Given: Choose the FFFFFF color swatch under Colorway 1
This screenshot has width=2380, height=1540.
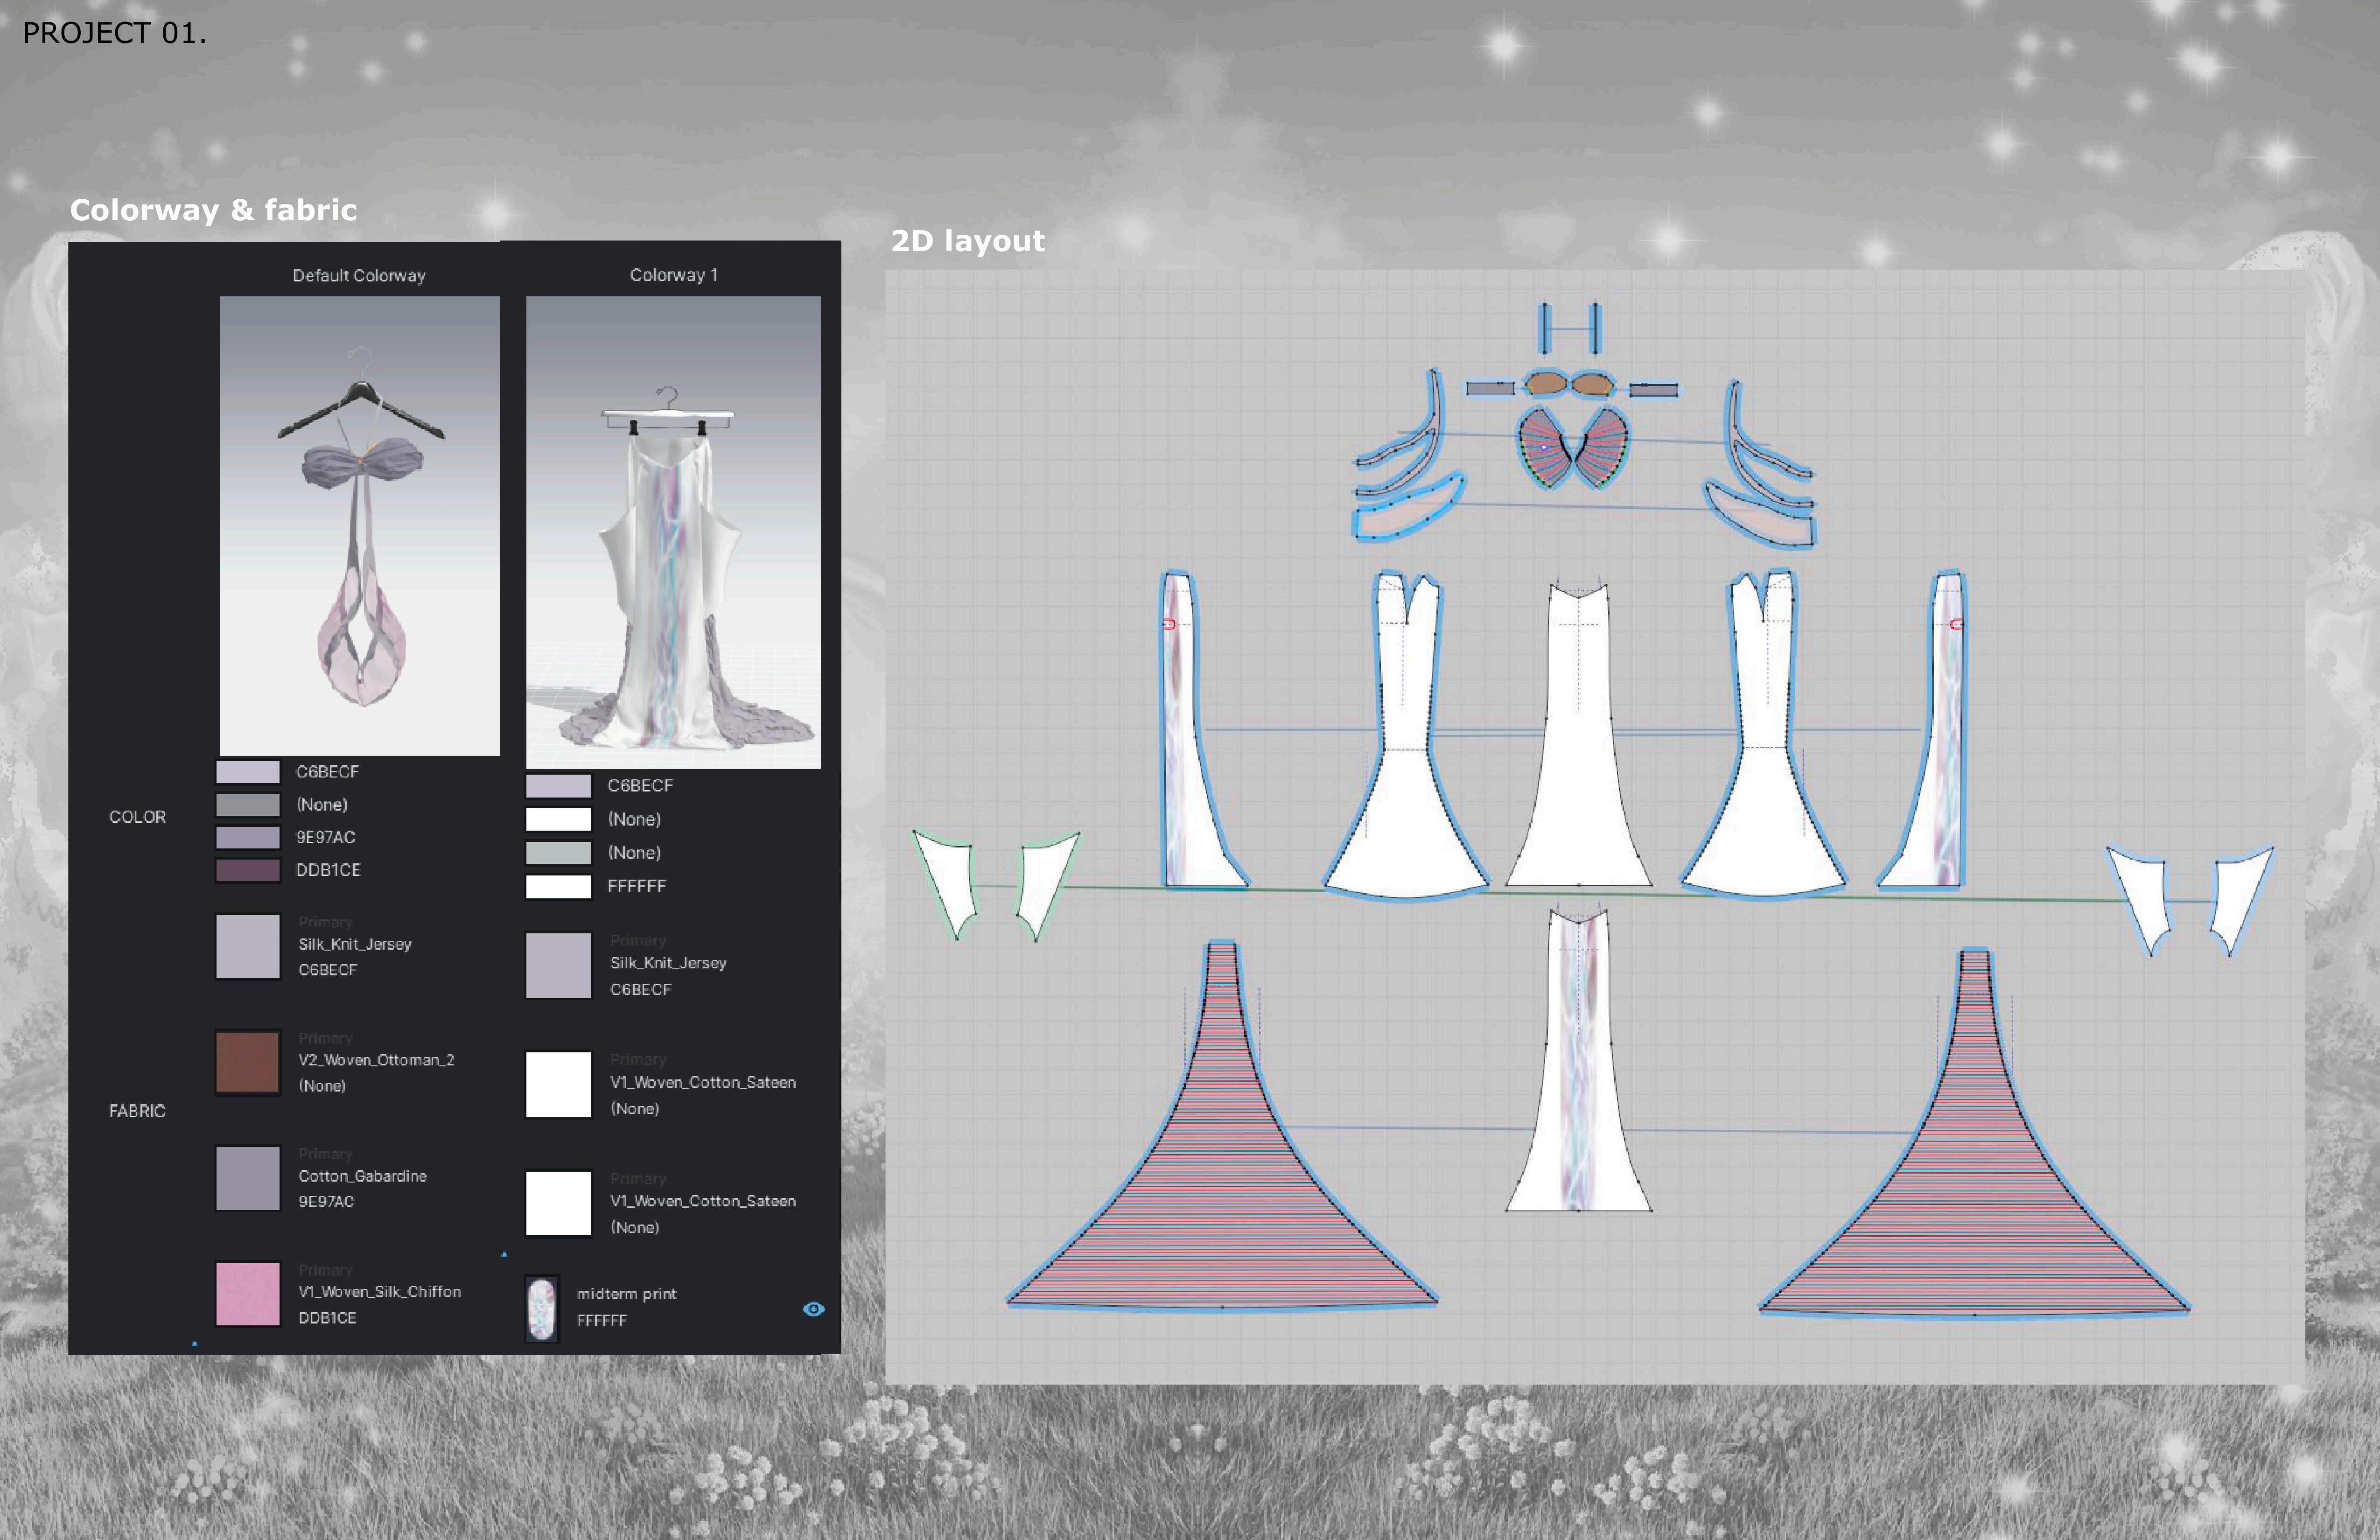Looking at the screenshot, I should (558, 886).
